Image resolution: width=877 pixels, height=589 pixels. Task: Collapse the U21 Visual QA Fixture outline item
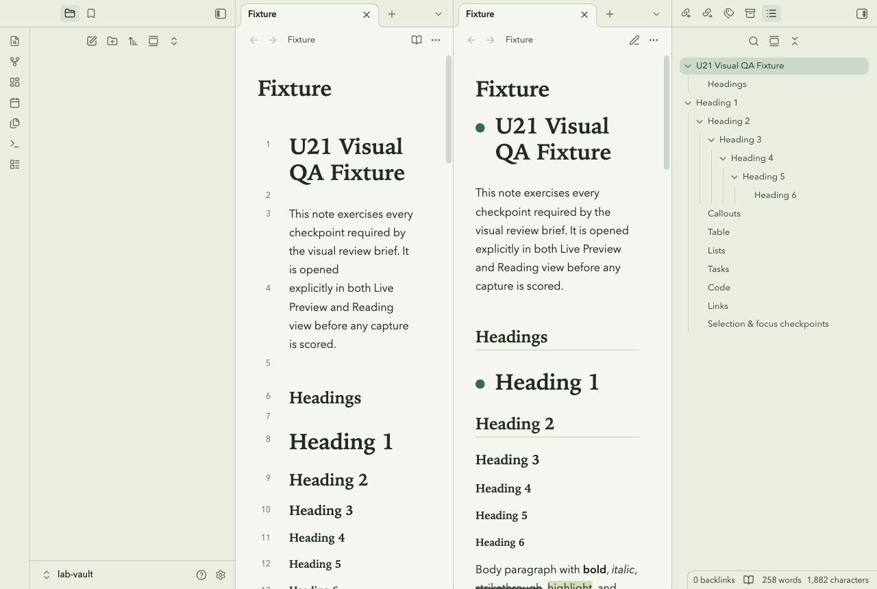coord(688,66)
